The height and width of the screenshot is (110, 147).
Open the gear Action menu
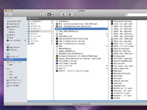click(70, 15)
